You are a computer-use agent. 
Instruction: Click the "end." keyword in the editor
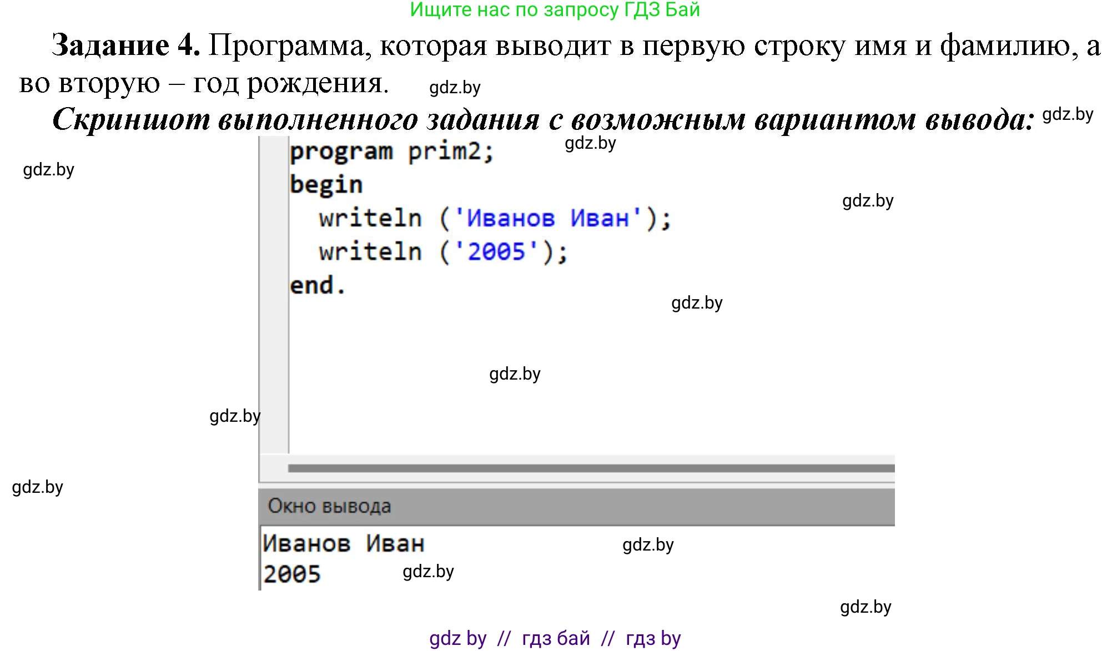pyautogui.click(x=317, y=286)
